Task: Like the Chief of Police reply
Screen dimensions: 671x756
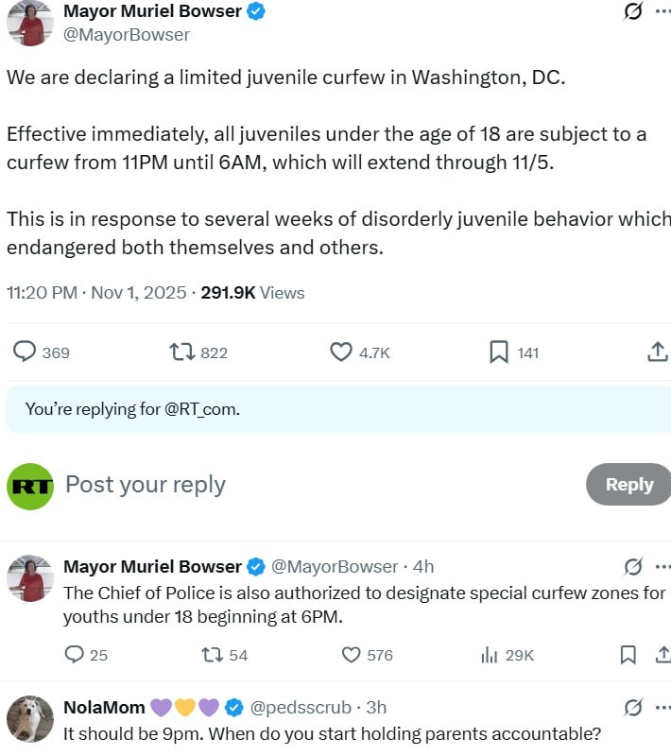Action: 351,655
